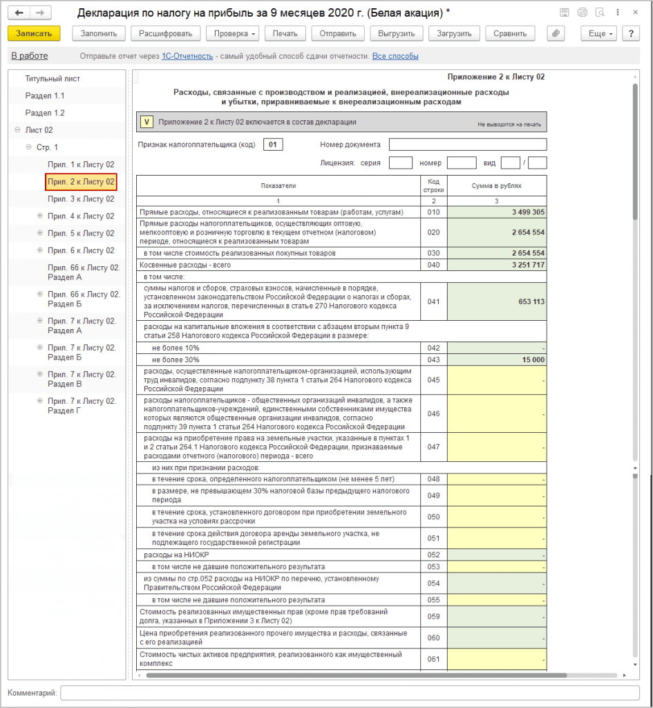Select Титульный лист in the section tree
653x708 pixels.
coord(53,79)
